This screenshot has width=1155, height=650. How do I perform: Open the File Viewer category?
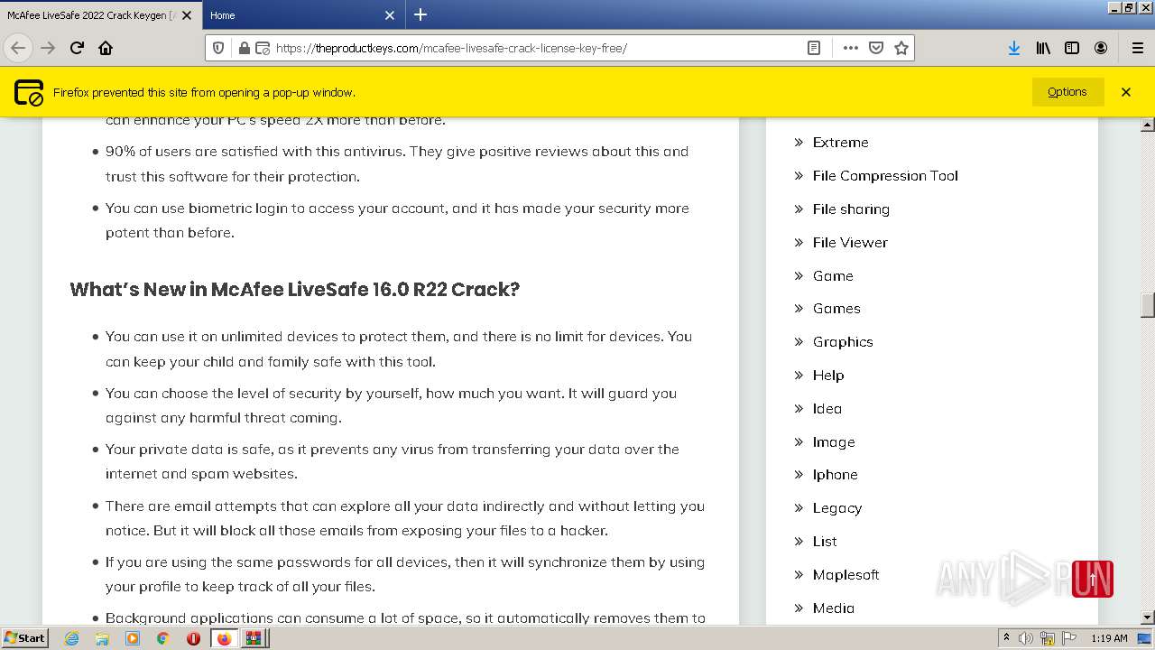850,243
